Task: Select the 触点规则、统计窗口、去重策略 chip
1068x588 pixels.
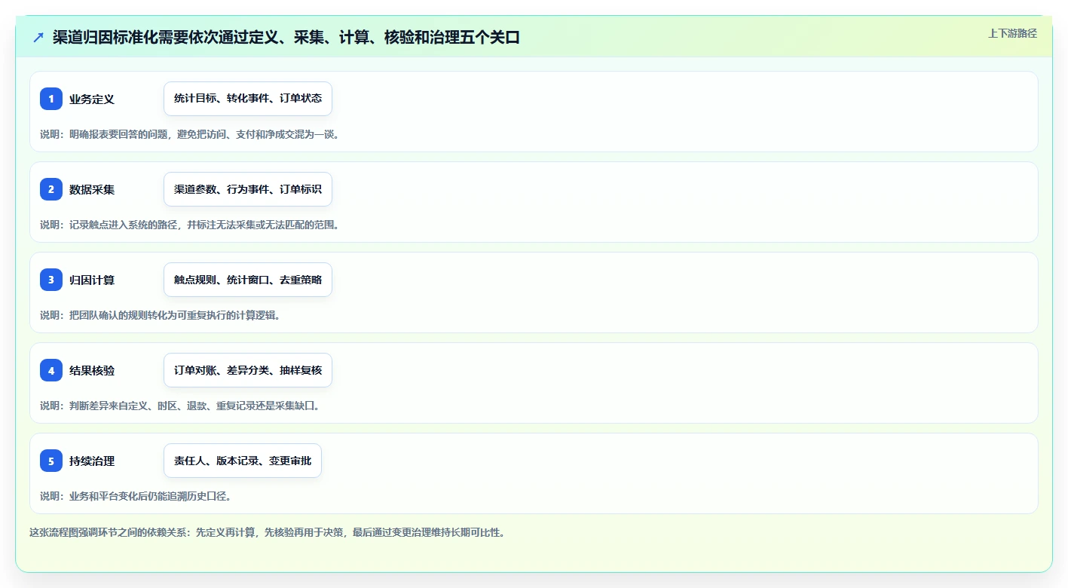Action: click(x=248, y=280)
